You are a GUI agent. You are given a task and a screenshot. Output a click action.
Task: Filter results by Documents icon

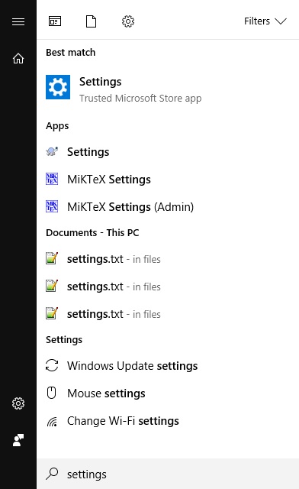(91, 21)
